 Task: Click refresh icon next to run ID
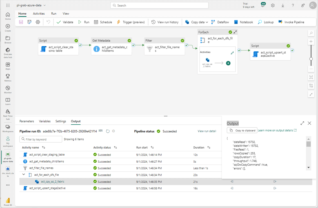(x=108, y=131)
